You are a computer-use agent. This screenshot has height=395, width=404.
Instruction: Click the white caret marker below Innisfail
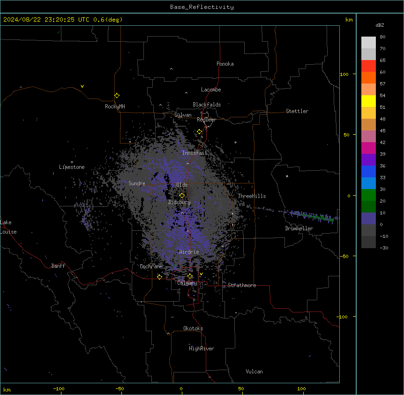[187, 163]
